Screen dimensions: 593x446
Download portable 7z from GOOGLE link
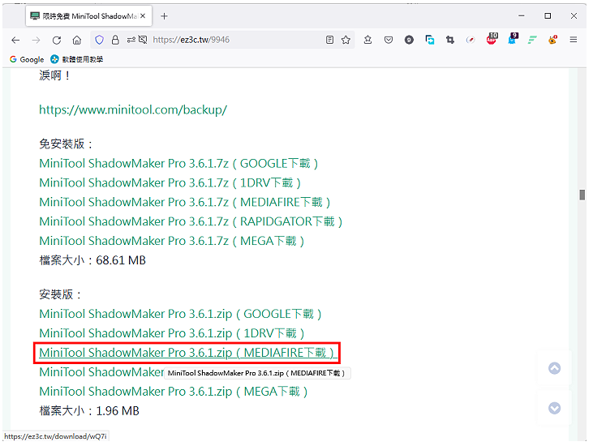(178, 164)
